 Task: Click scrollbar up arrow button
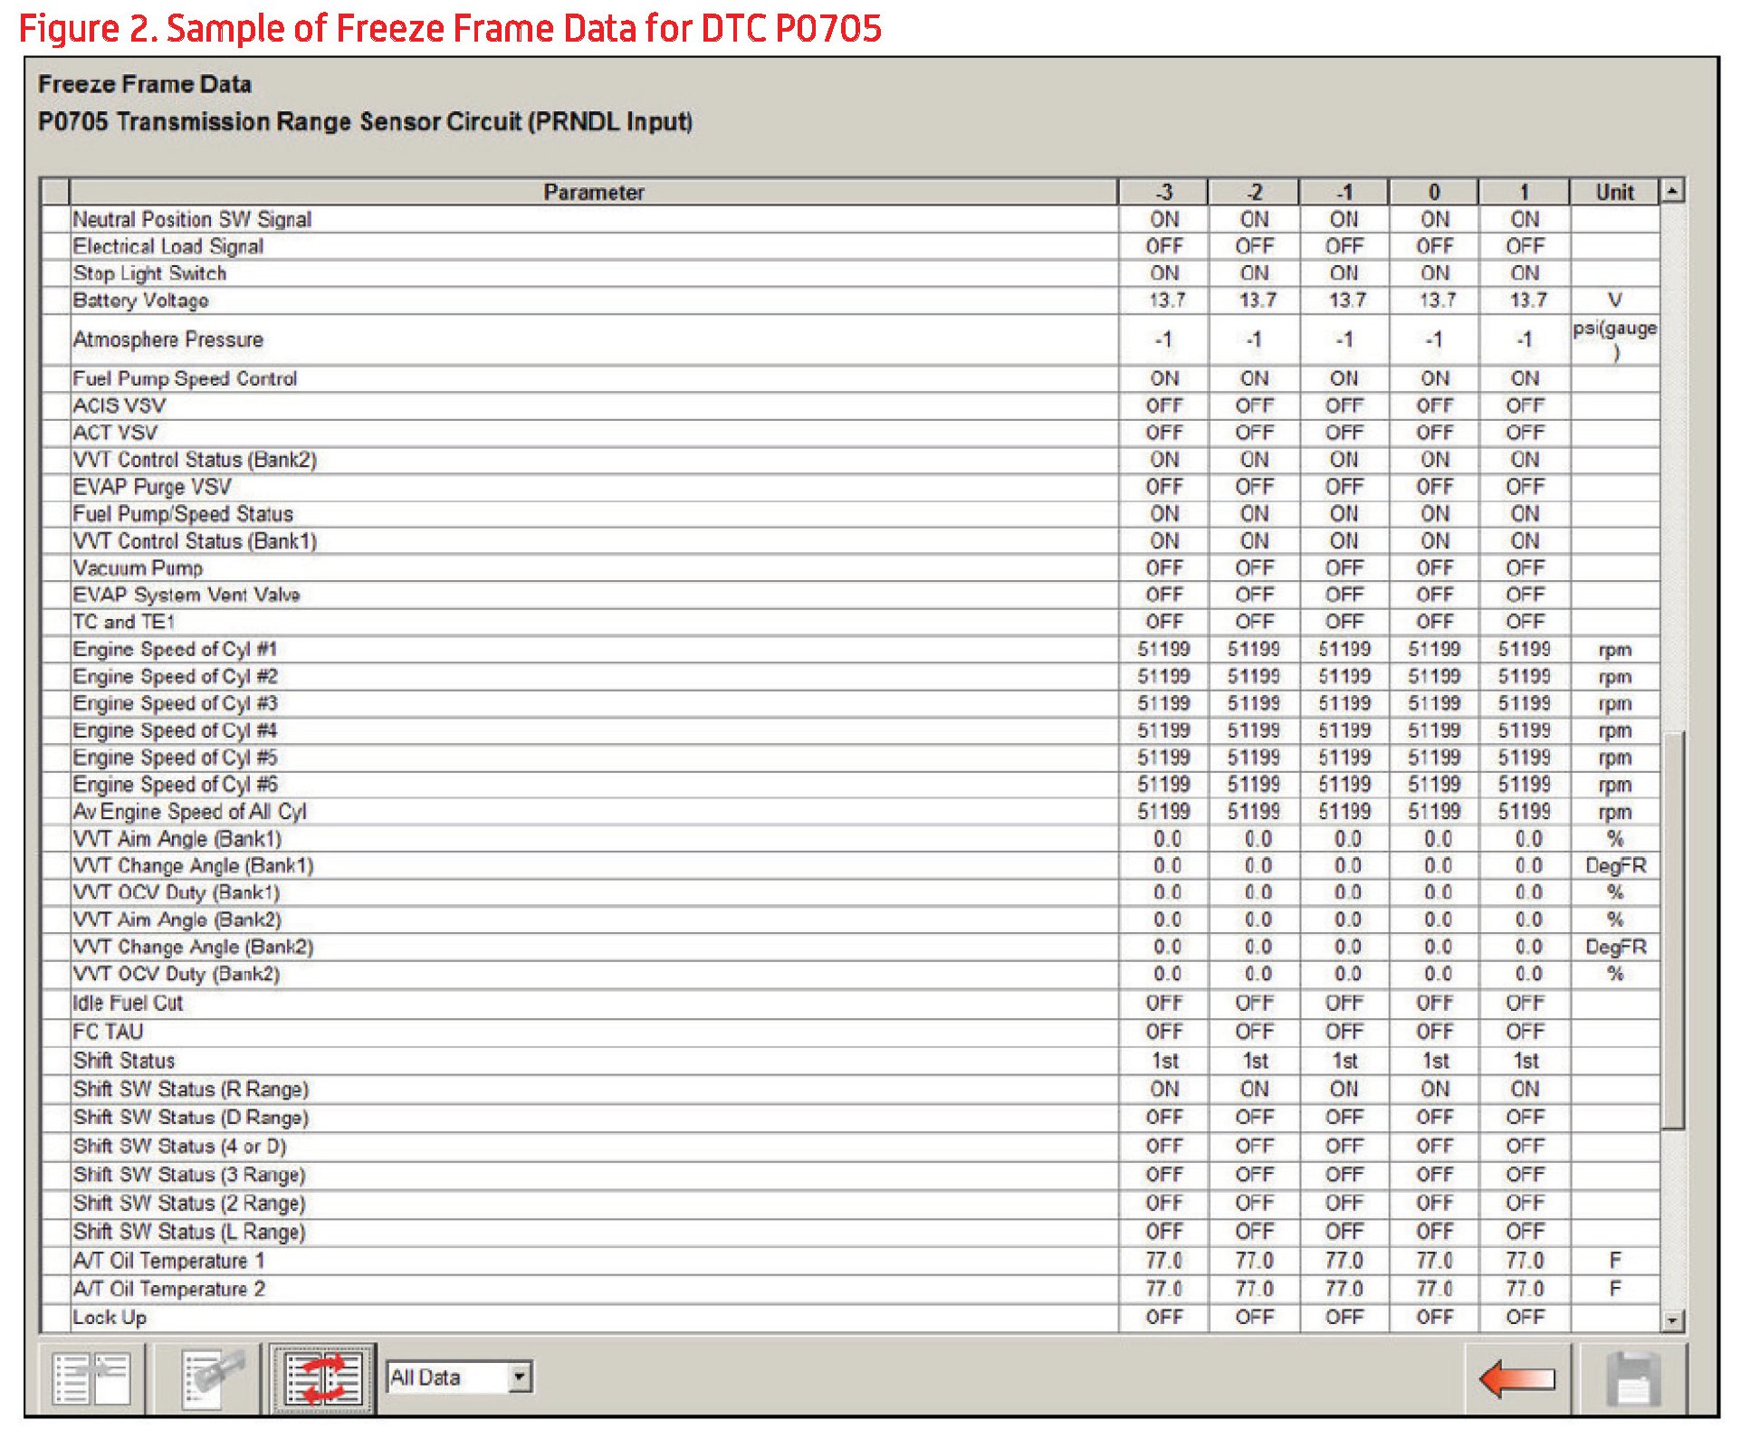tap(1672, 192)
